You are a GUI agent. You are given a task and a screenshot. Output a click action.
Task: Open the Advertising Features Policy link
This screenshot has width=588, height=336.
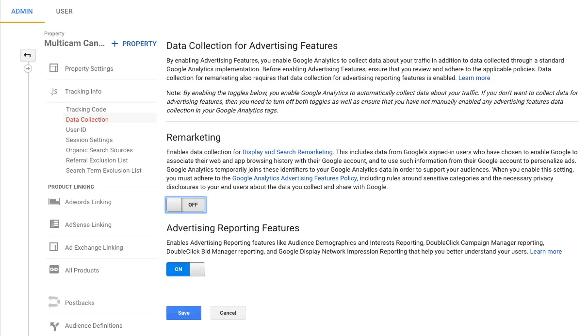point(294,178)
